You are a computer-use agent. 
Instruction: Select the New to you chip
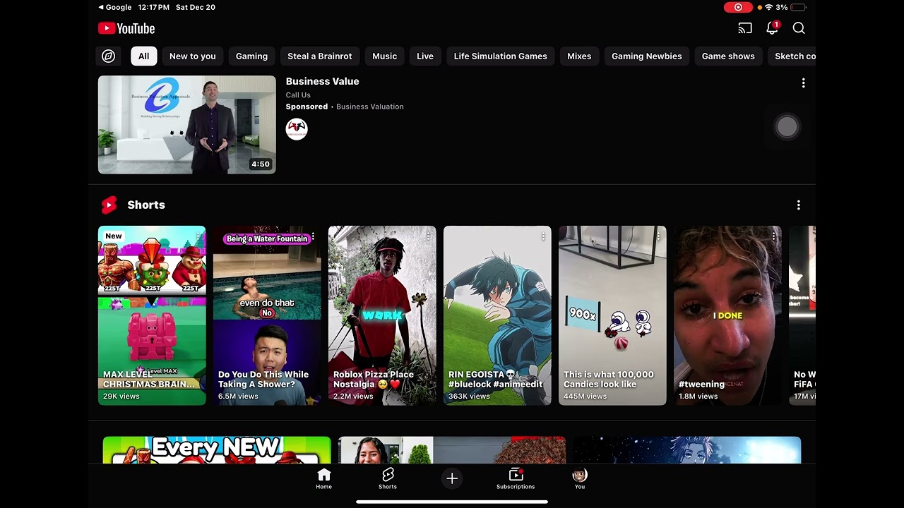(x=193, y=56)
